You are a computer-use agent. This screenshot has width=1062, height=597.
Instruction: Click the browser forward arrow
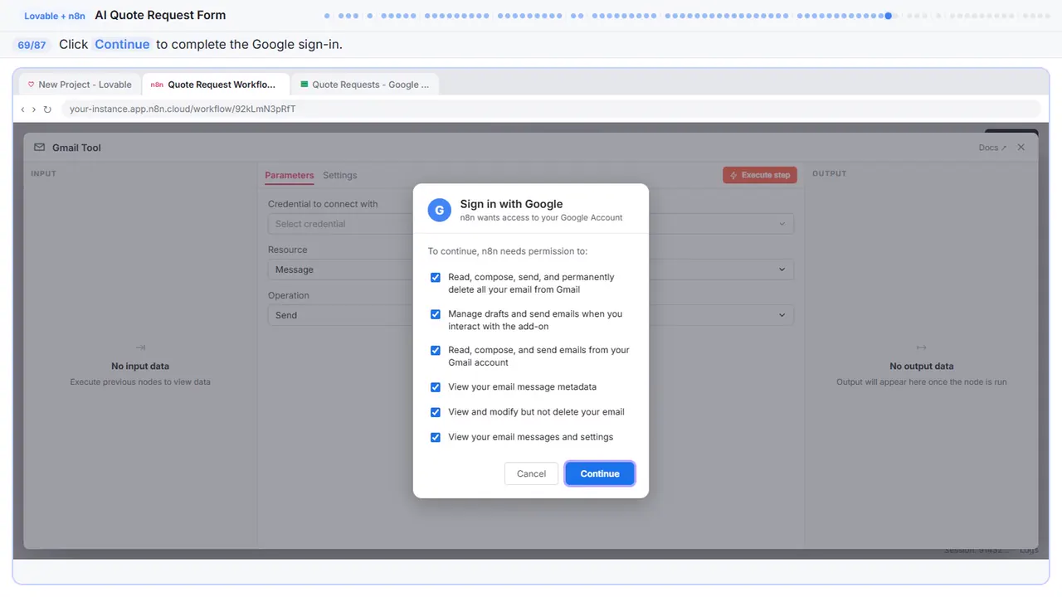[34, 109]
